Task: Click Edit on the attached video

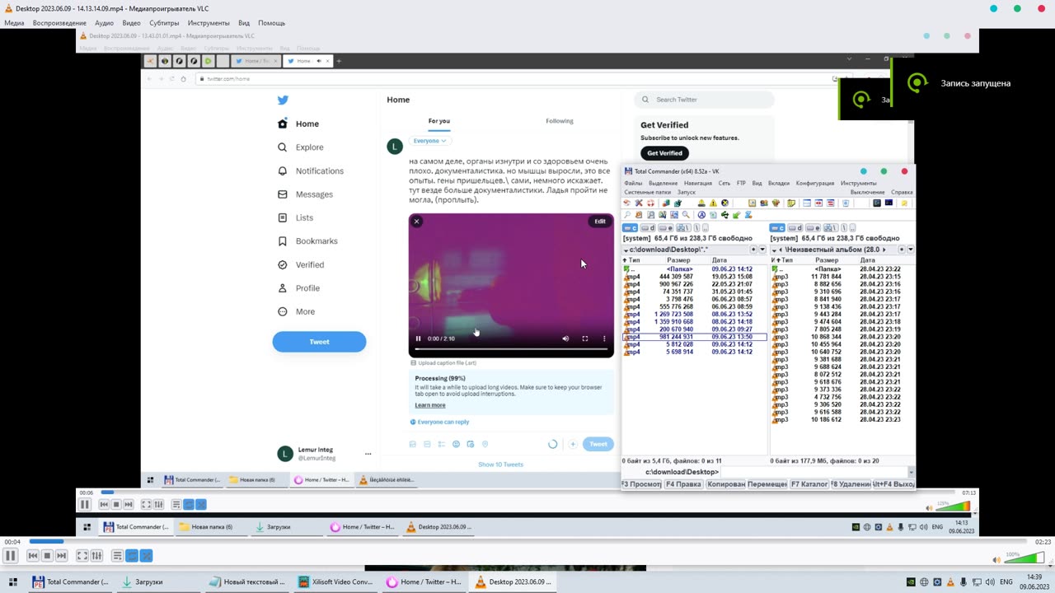Action: tap(600, 222)
